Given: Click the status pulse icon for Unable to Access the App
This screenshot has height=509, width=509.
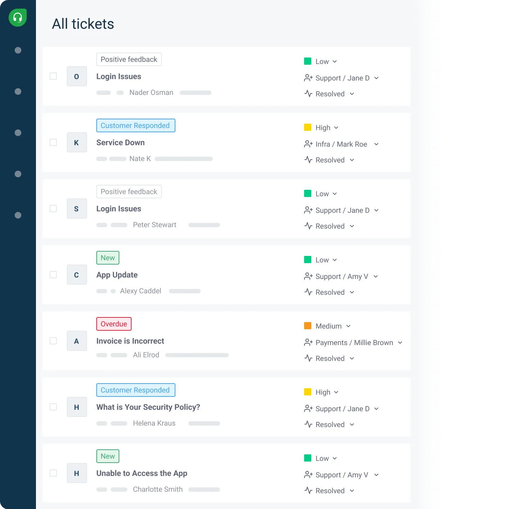Looking at the screenshot, I should [308, 491].
